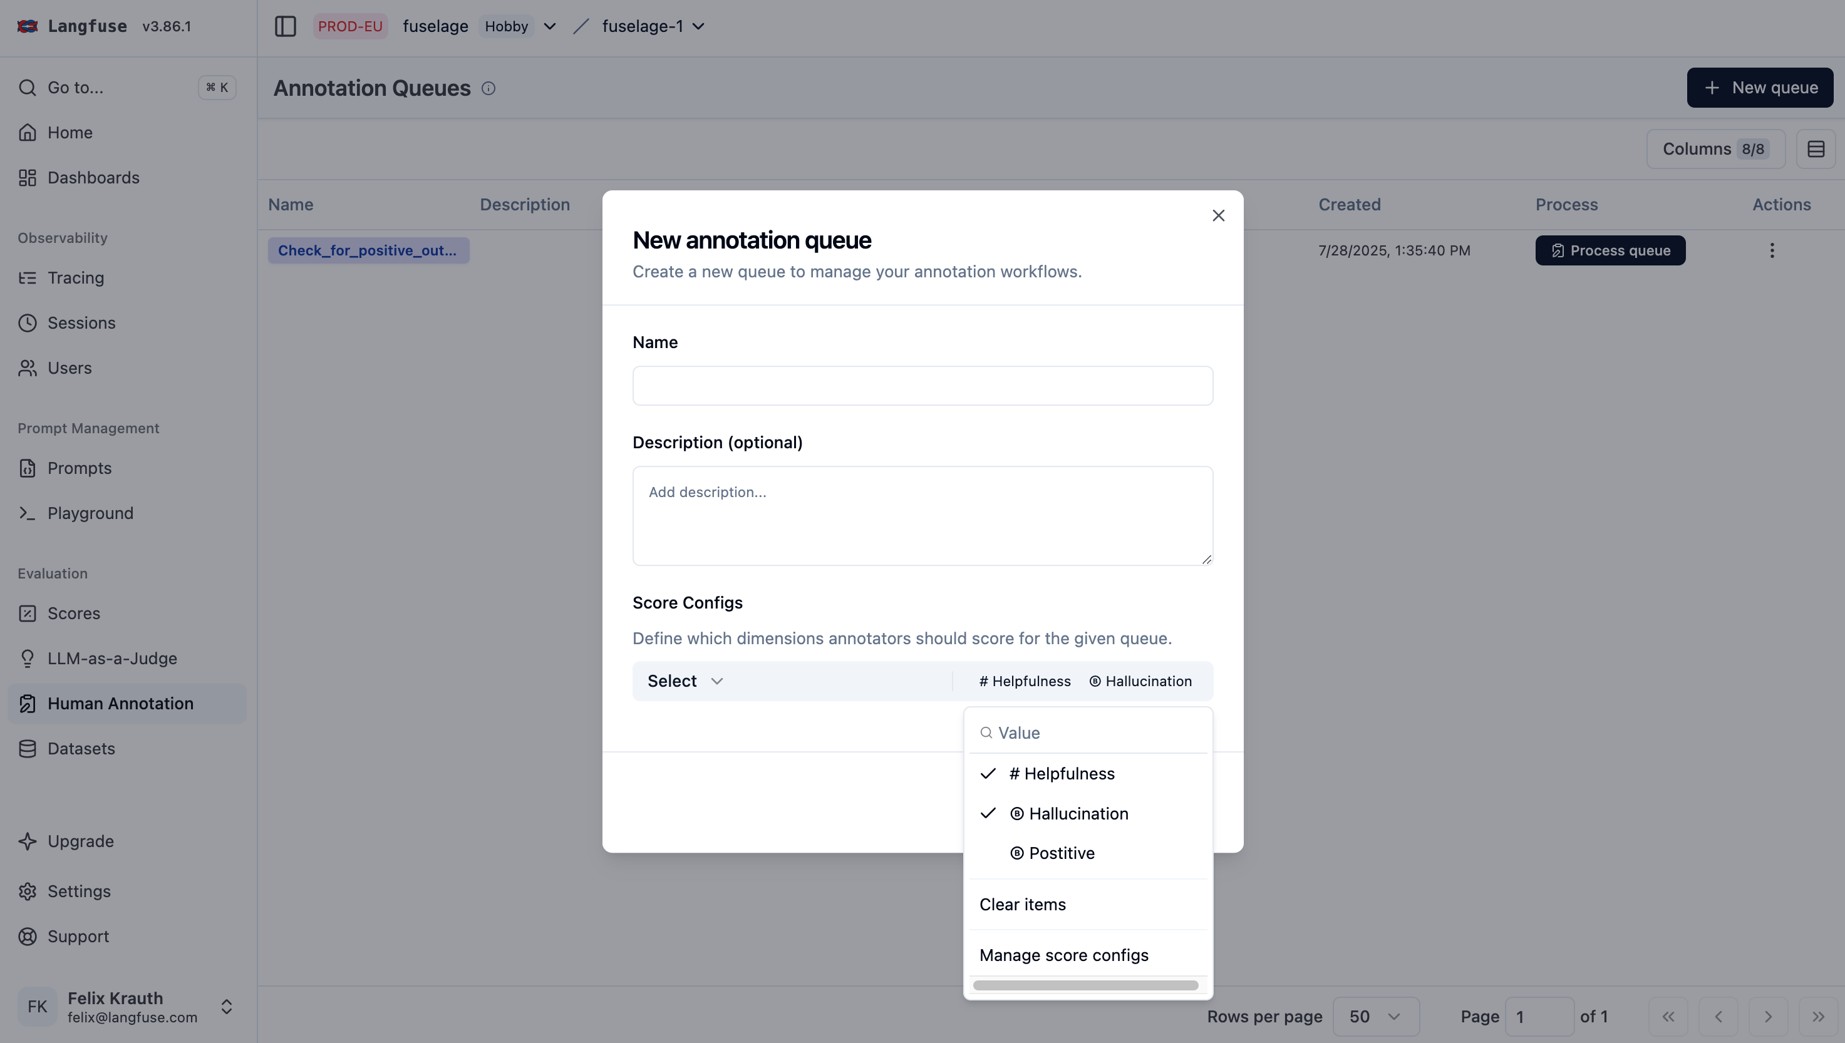This screenshot has height=1043, width=1845.
Task: Go to LLM-as-a-Judge page
Action: pyautogui.click(x=111, y=659)
